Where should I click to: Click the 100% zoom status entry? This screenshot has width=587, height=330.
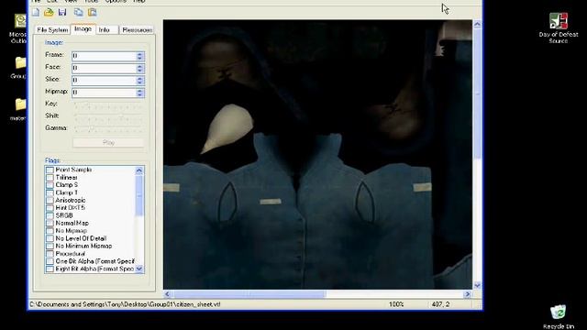click(396, 304)
